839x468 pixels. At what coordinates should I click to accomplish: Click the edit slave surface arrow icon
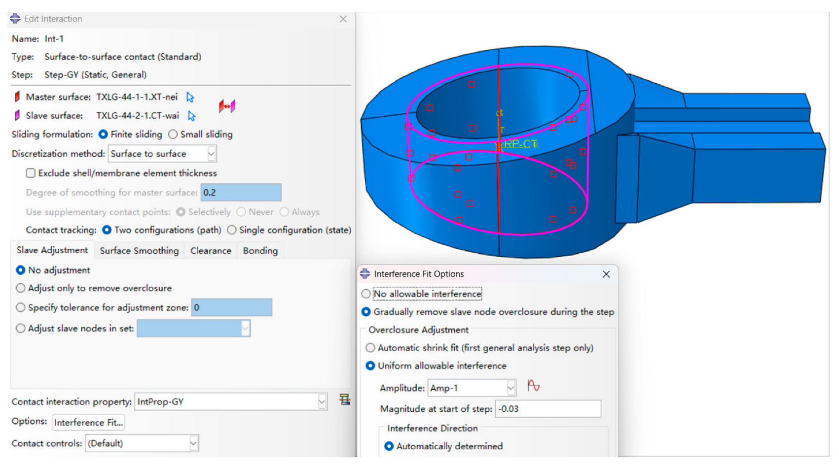click(x=191, y=116)
